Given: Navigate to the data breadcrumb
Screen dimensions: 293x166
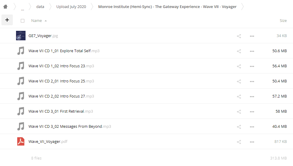Looking at the screenshot, I should [40, 7].
